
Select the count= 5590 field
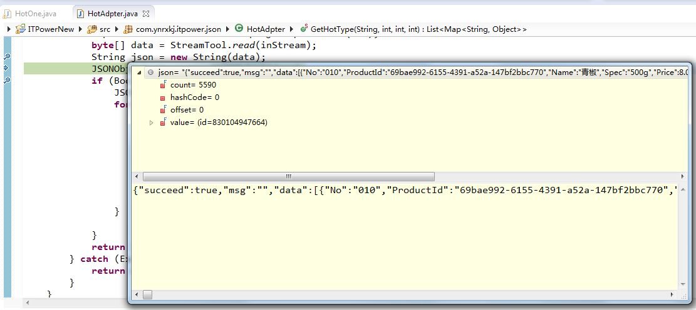193,85
